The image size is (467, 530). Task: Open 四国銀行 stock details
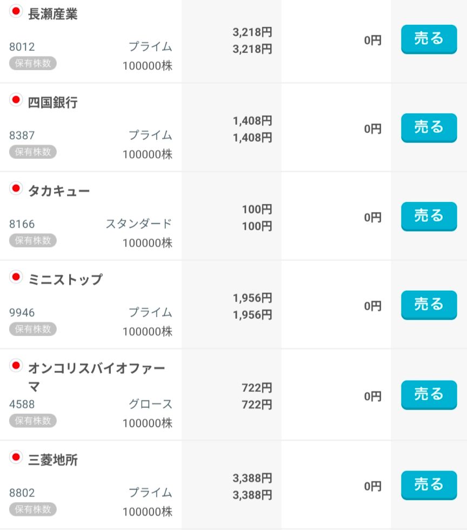click(x=53, y=103)
